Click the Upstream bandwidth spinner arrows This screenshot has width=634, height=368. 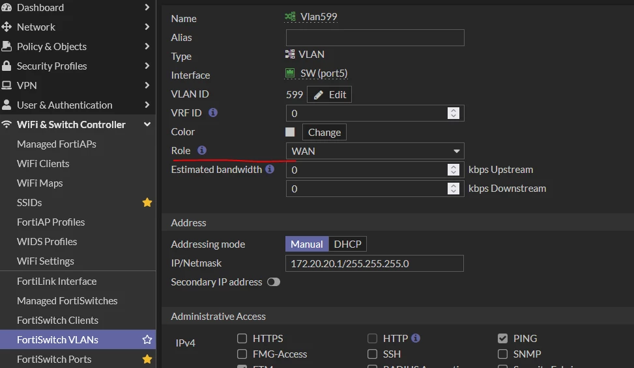pos(454,170)
